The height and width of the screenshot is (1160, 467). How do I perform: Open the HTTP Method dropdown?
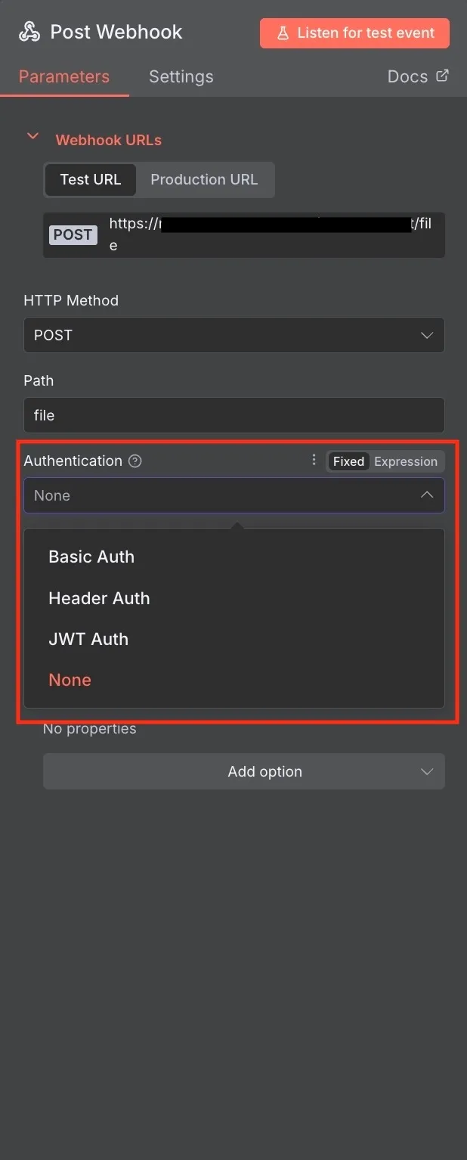234,335
